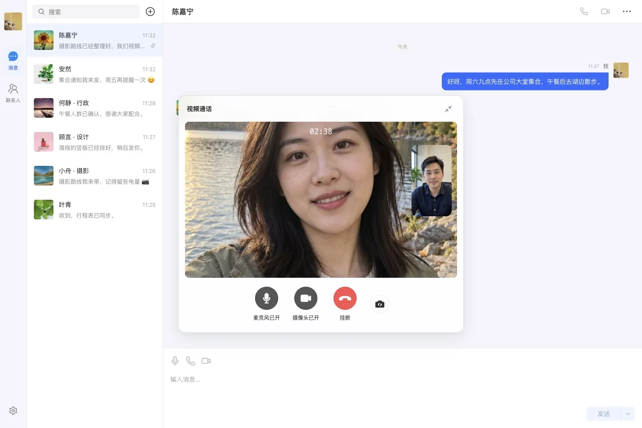Hang up the call (挂断)
This screenshot has height=428, width=642.
(x=345, y=298)
